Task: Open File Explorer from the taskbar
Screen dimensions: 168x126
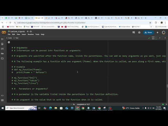Action: (x=56, y=108)
